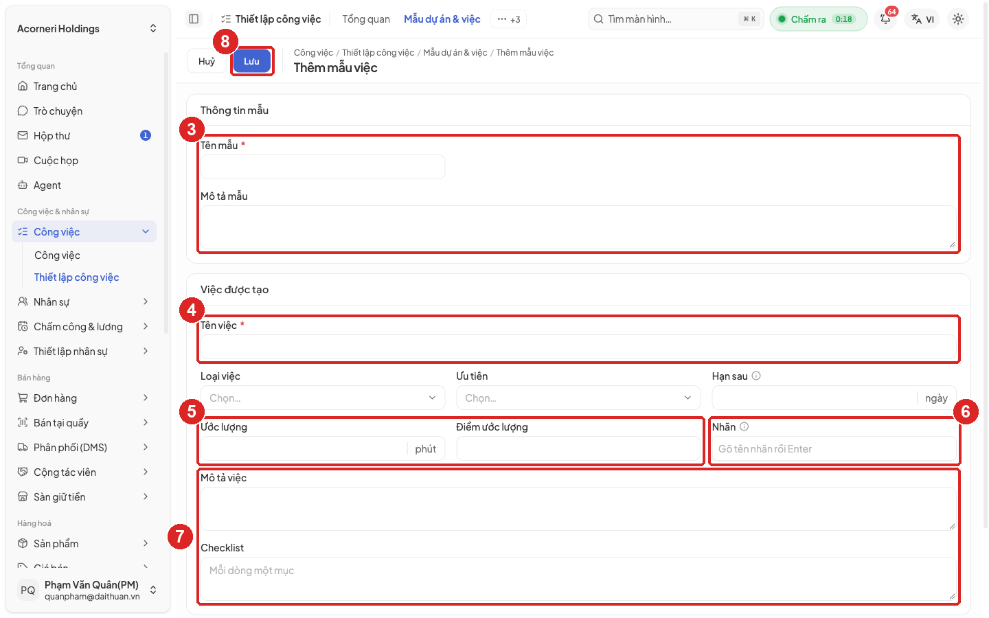Save the template with the Lưu button

[251, 61]
